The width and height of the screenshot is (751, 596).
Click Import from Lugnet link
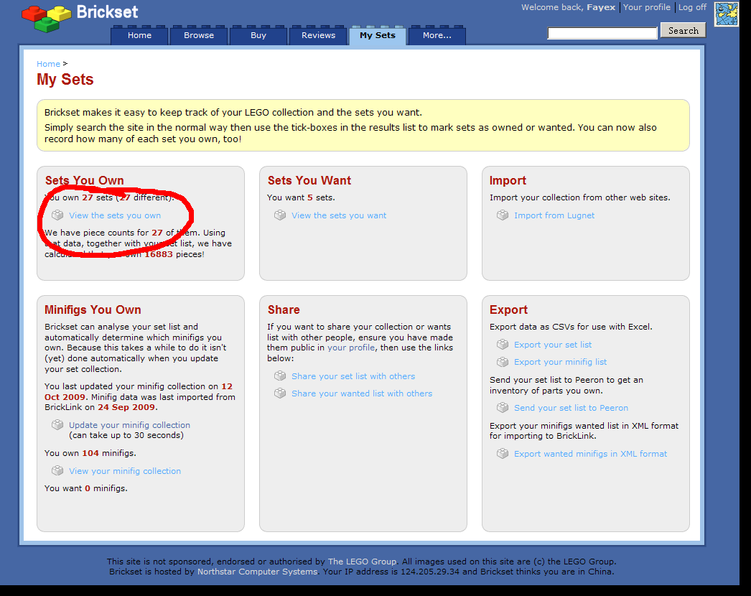pyautogui.click(x=554, y=215)
